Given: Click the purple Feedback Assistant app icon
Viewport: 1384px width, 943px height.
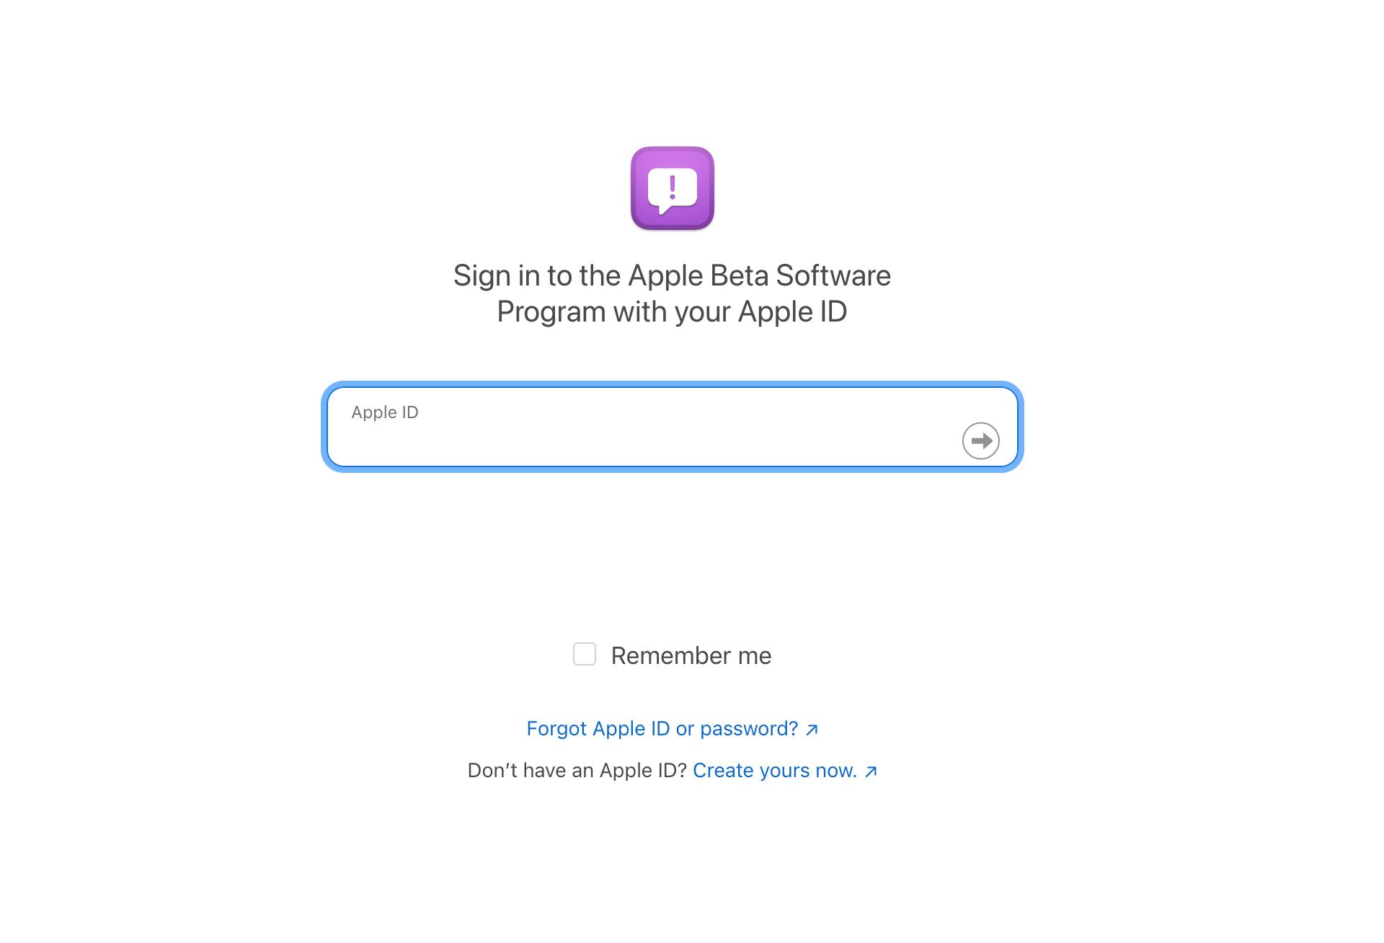Looking at the screenshot, I should point(672,188).
